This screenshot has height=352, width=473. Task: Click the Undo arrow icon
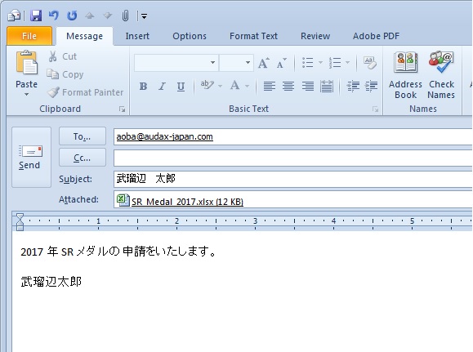(54, 15)
